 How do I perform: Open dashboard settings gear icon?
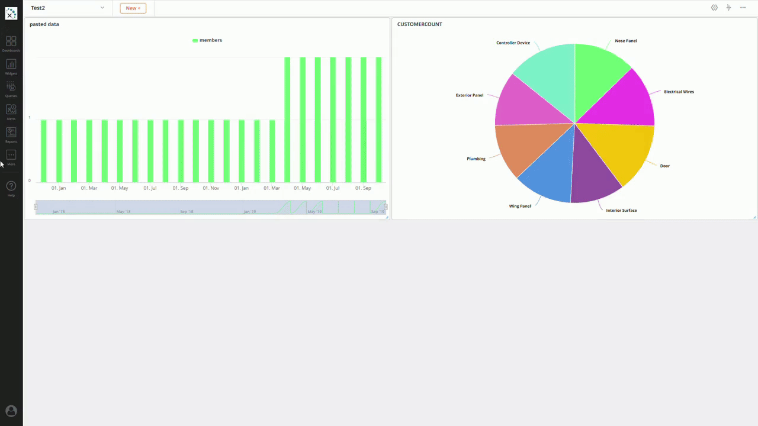tap(714, 8)
